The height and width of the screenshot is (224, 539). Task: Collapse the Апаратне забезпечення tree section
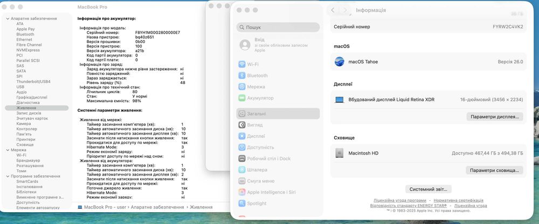tap(8, 18)
